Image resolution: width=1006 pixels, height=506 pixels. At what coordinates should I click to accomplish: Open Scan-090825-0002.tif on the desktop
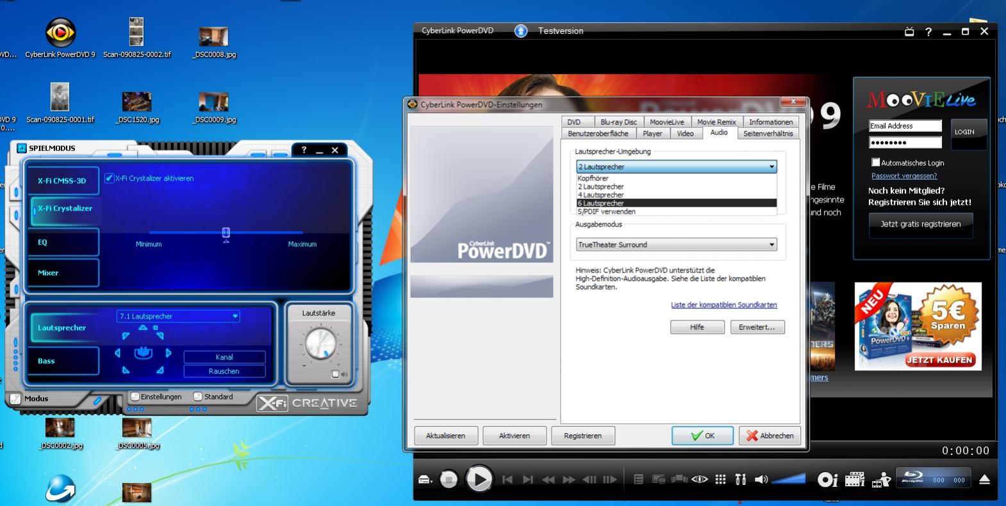pyautogui.click(x=136, y=38)
